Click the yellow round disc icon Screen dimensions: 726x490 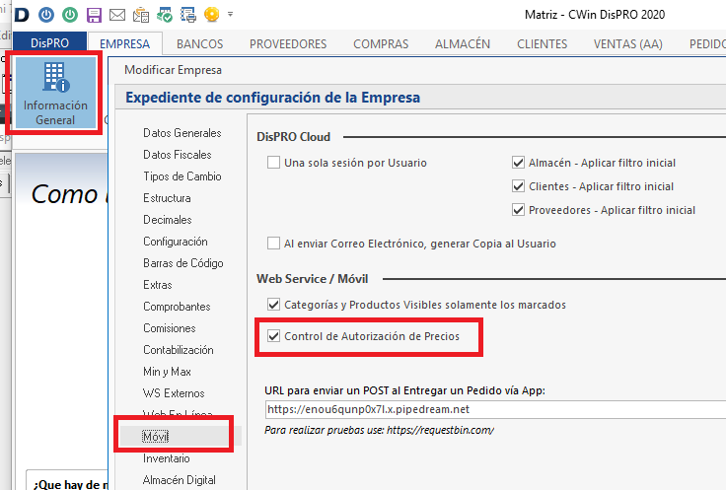pyautogui.click(x=212, y=15)
